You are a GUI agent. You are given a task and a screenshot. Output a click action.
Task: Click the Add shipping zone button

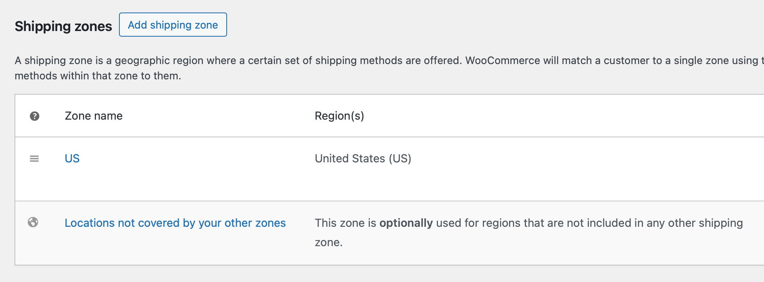[173, 25]
